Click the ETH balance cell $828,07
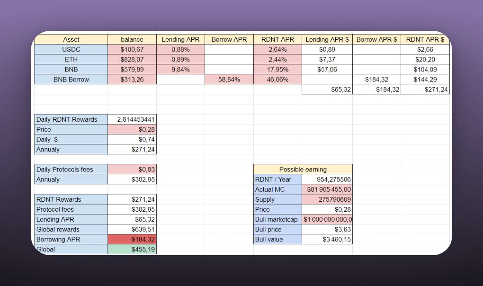The image size is (483, 286). pos(132,59)
